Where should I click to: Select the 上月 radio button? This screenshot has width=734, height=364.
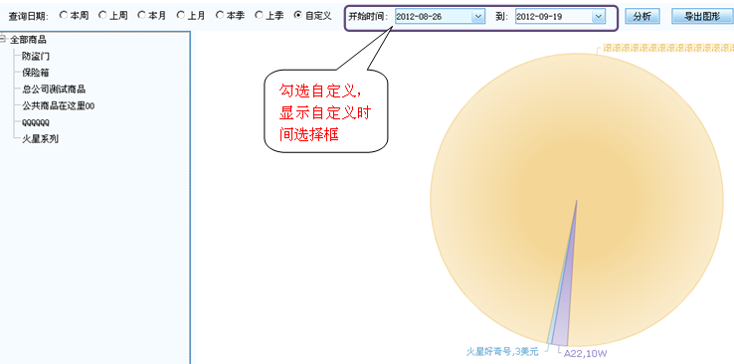pos(180,16)
